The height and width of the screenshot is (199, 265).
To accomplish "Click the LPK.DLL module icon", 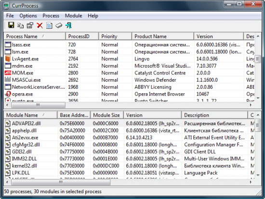I will pos(8,173).
